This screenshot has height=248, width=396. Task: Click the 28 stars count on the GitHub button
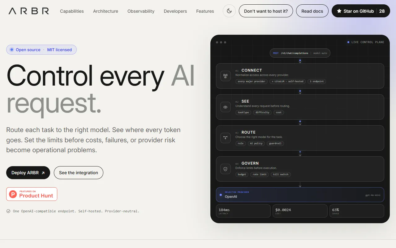click(x=382, y=11)
